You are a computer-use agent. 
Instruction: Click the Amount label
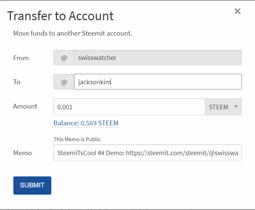(25, 106)
